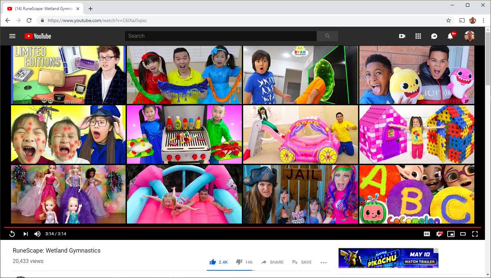This screenshot has width=491, height=278.
Task: Go back in browser
Action: 8,20
